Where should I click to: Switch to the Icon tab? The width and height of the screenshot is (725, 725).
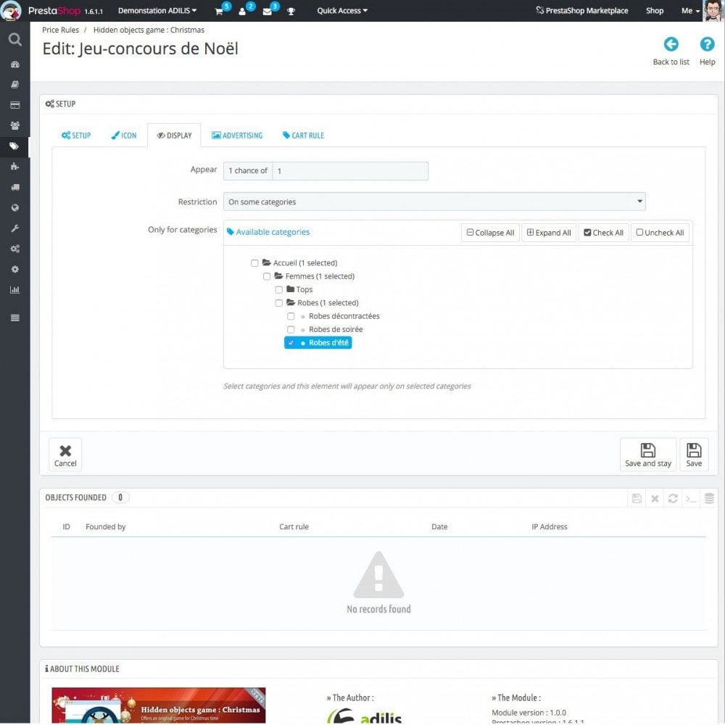click(123, 136)
